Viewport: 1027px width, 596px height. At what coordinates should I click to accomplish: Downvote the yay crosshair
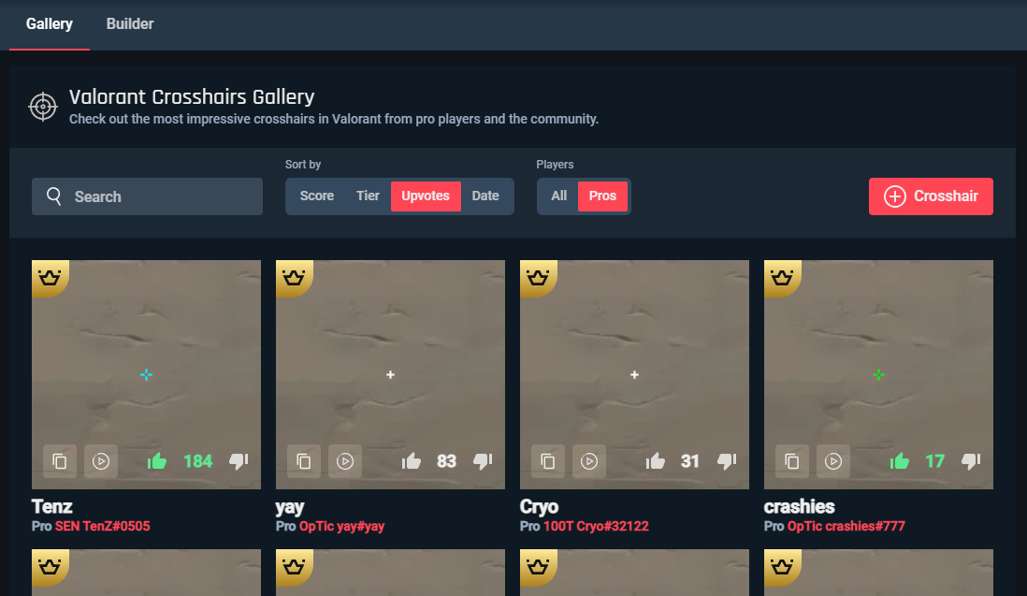(x=483, y=461)
